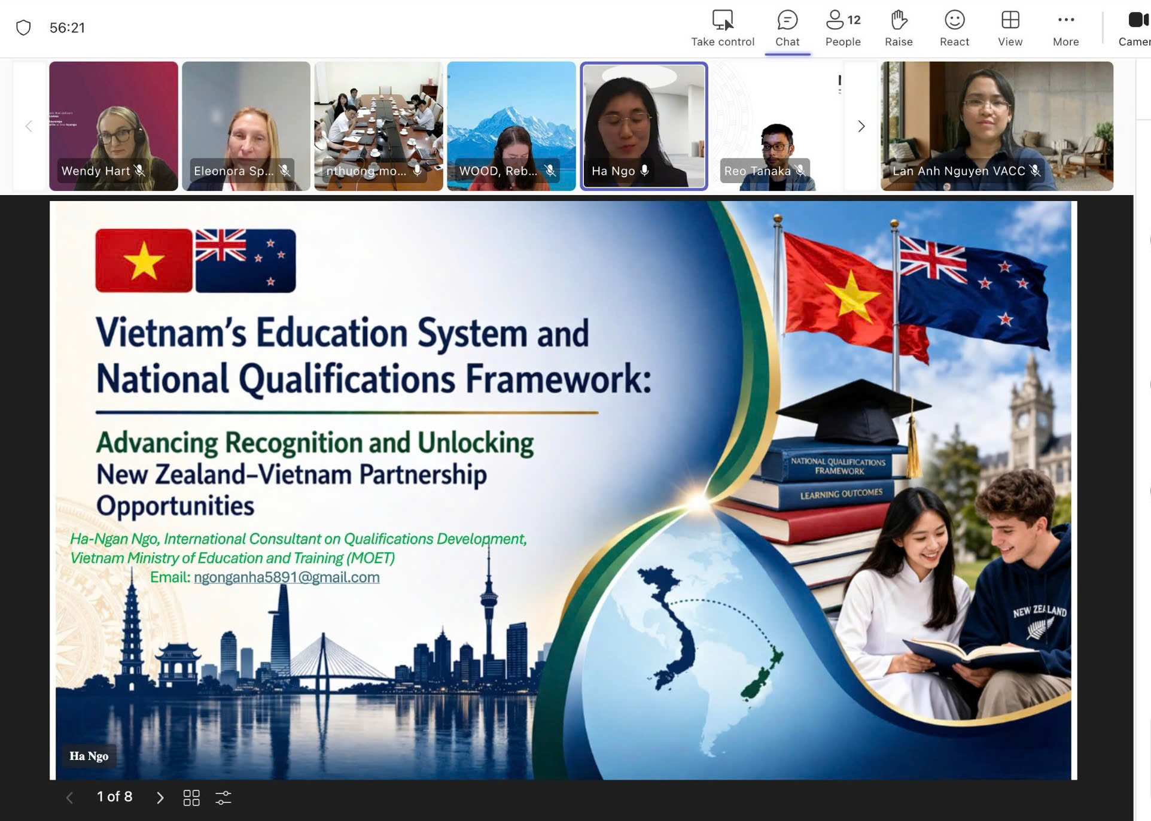Open slide settings sliders icon

[x=223, y=798]
